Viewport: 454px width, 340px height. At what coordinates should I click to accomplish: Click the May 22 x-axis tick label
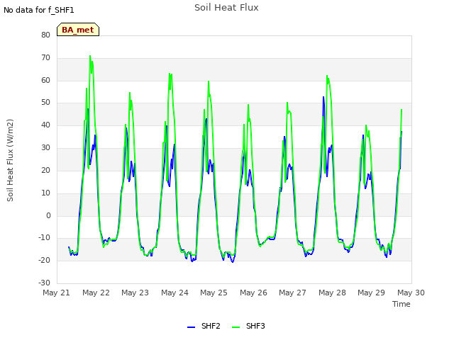(96, 293)
